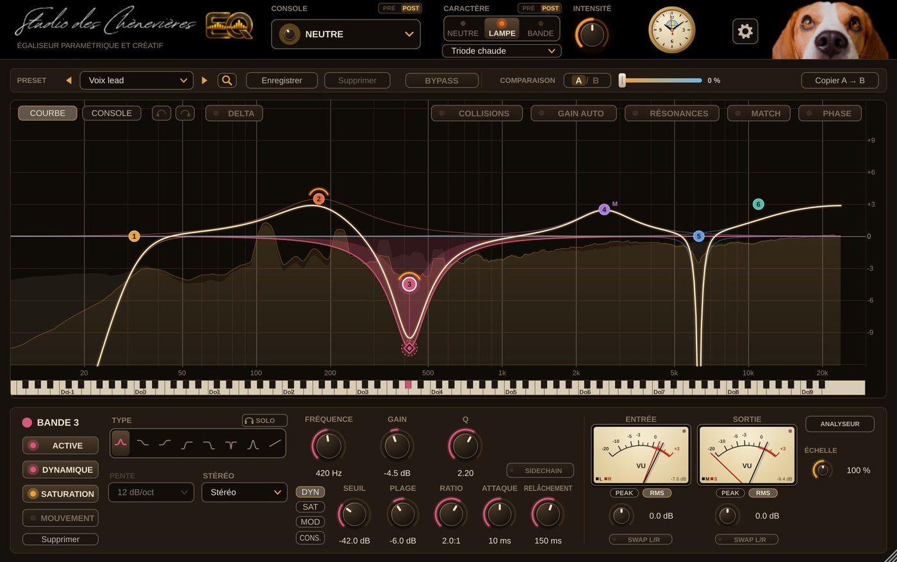
Task: Select the low shelf filter type icon
Action: (142, 443)
